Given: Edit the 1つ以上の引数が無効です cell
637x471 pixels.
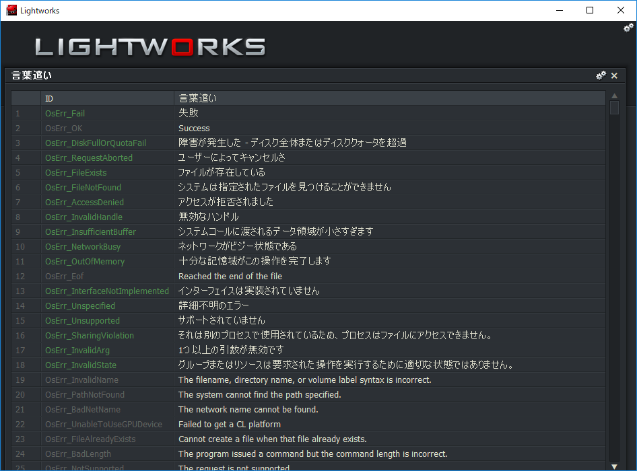Looking at the screenshot, I should [390, 351].
